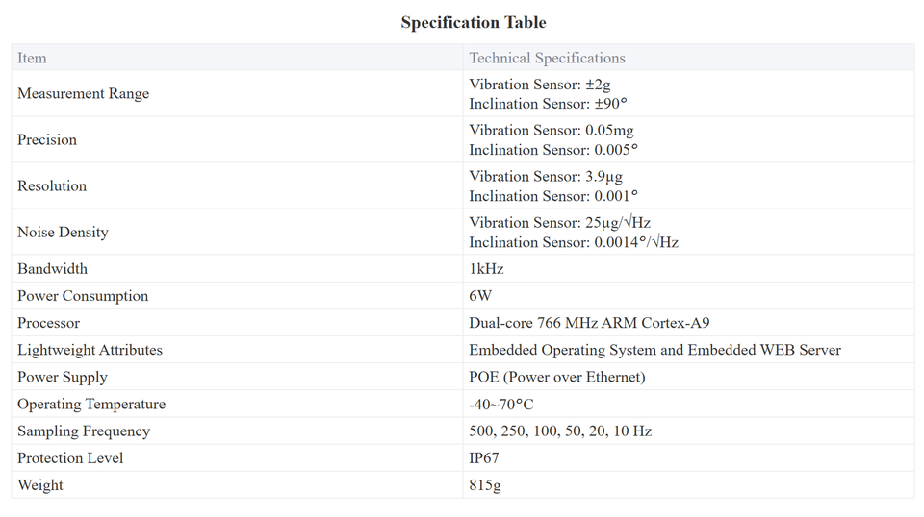This screenshot has width=924, height=517.
Task: Click the Lightweight Attributes row label
Action: (x=90, y=350)
